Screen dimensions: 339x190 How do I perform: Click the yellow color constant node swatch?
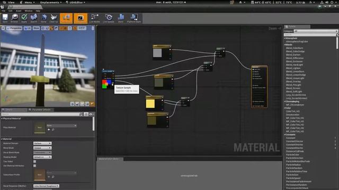pyautogui.click(x=150, y=103)
